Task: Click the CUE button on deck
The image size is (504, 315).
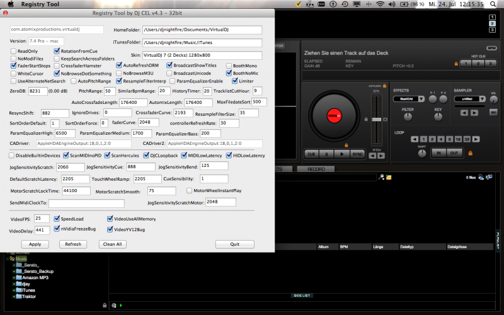Action: click(311, 154)
